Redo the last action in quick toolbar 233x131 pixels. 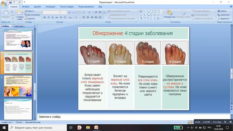(19, 2)
